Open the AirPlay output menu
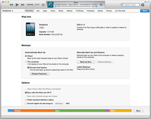151x119 pixels. [x=43, y=5]
